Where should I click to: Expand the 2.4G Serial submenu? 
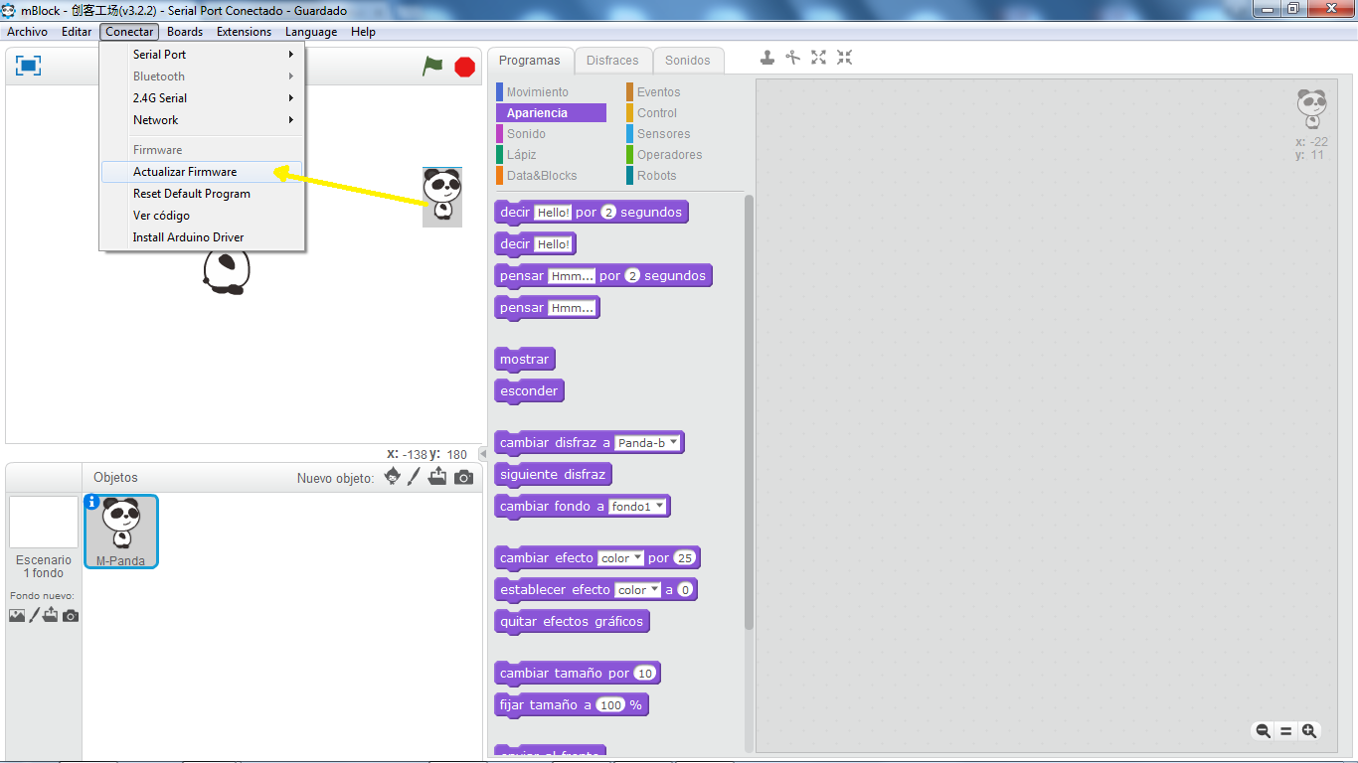coord(202,98)
